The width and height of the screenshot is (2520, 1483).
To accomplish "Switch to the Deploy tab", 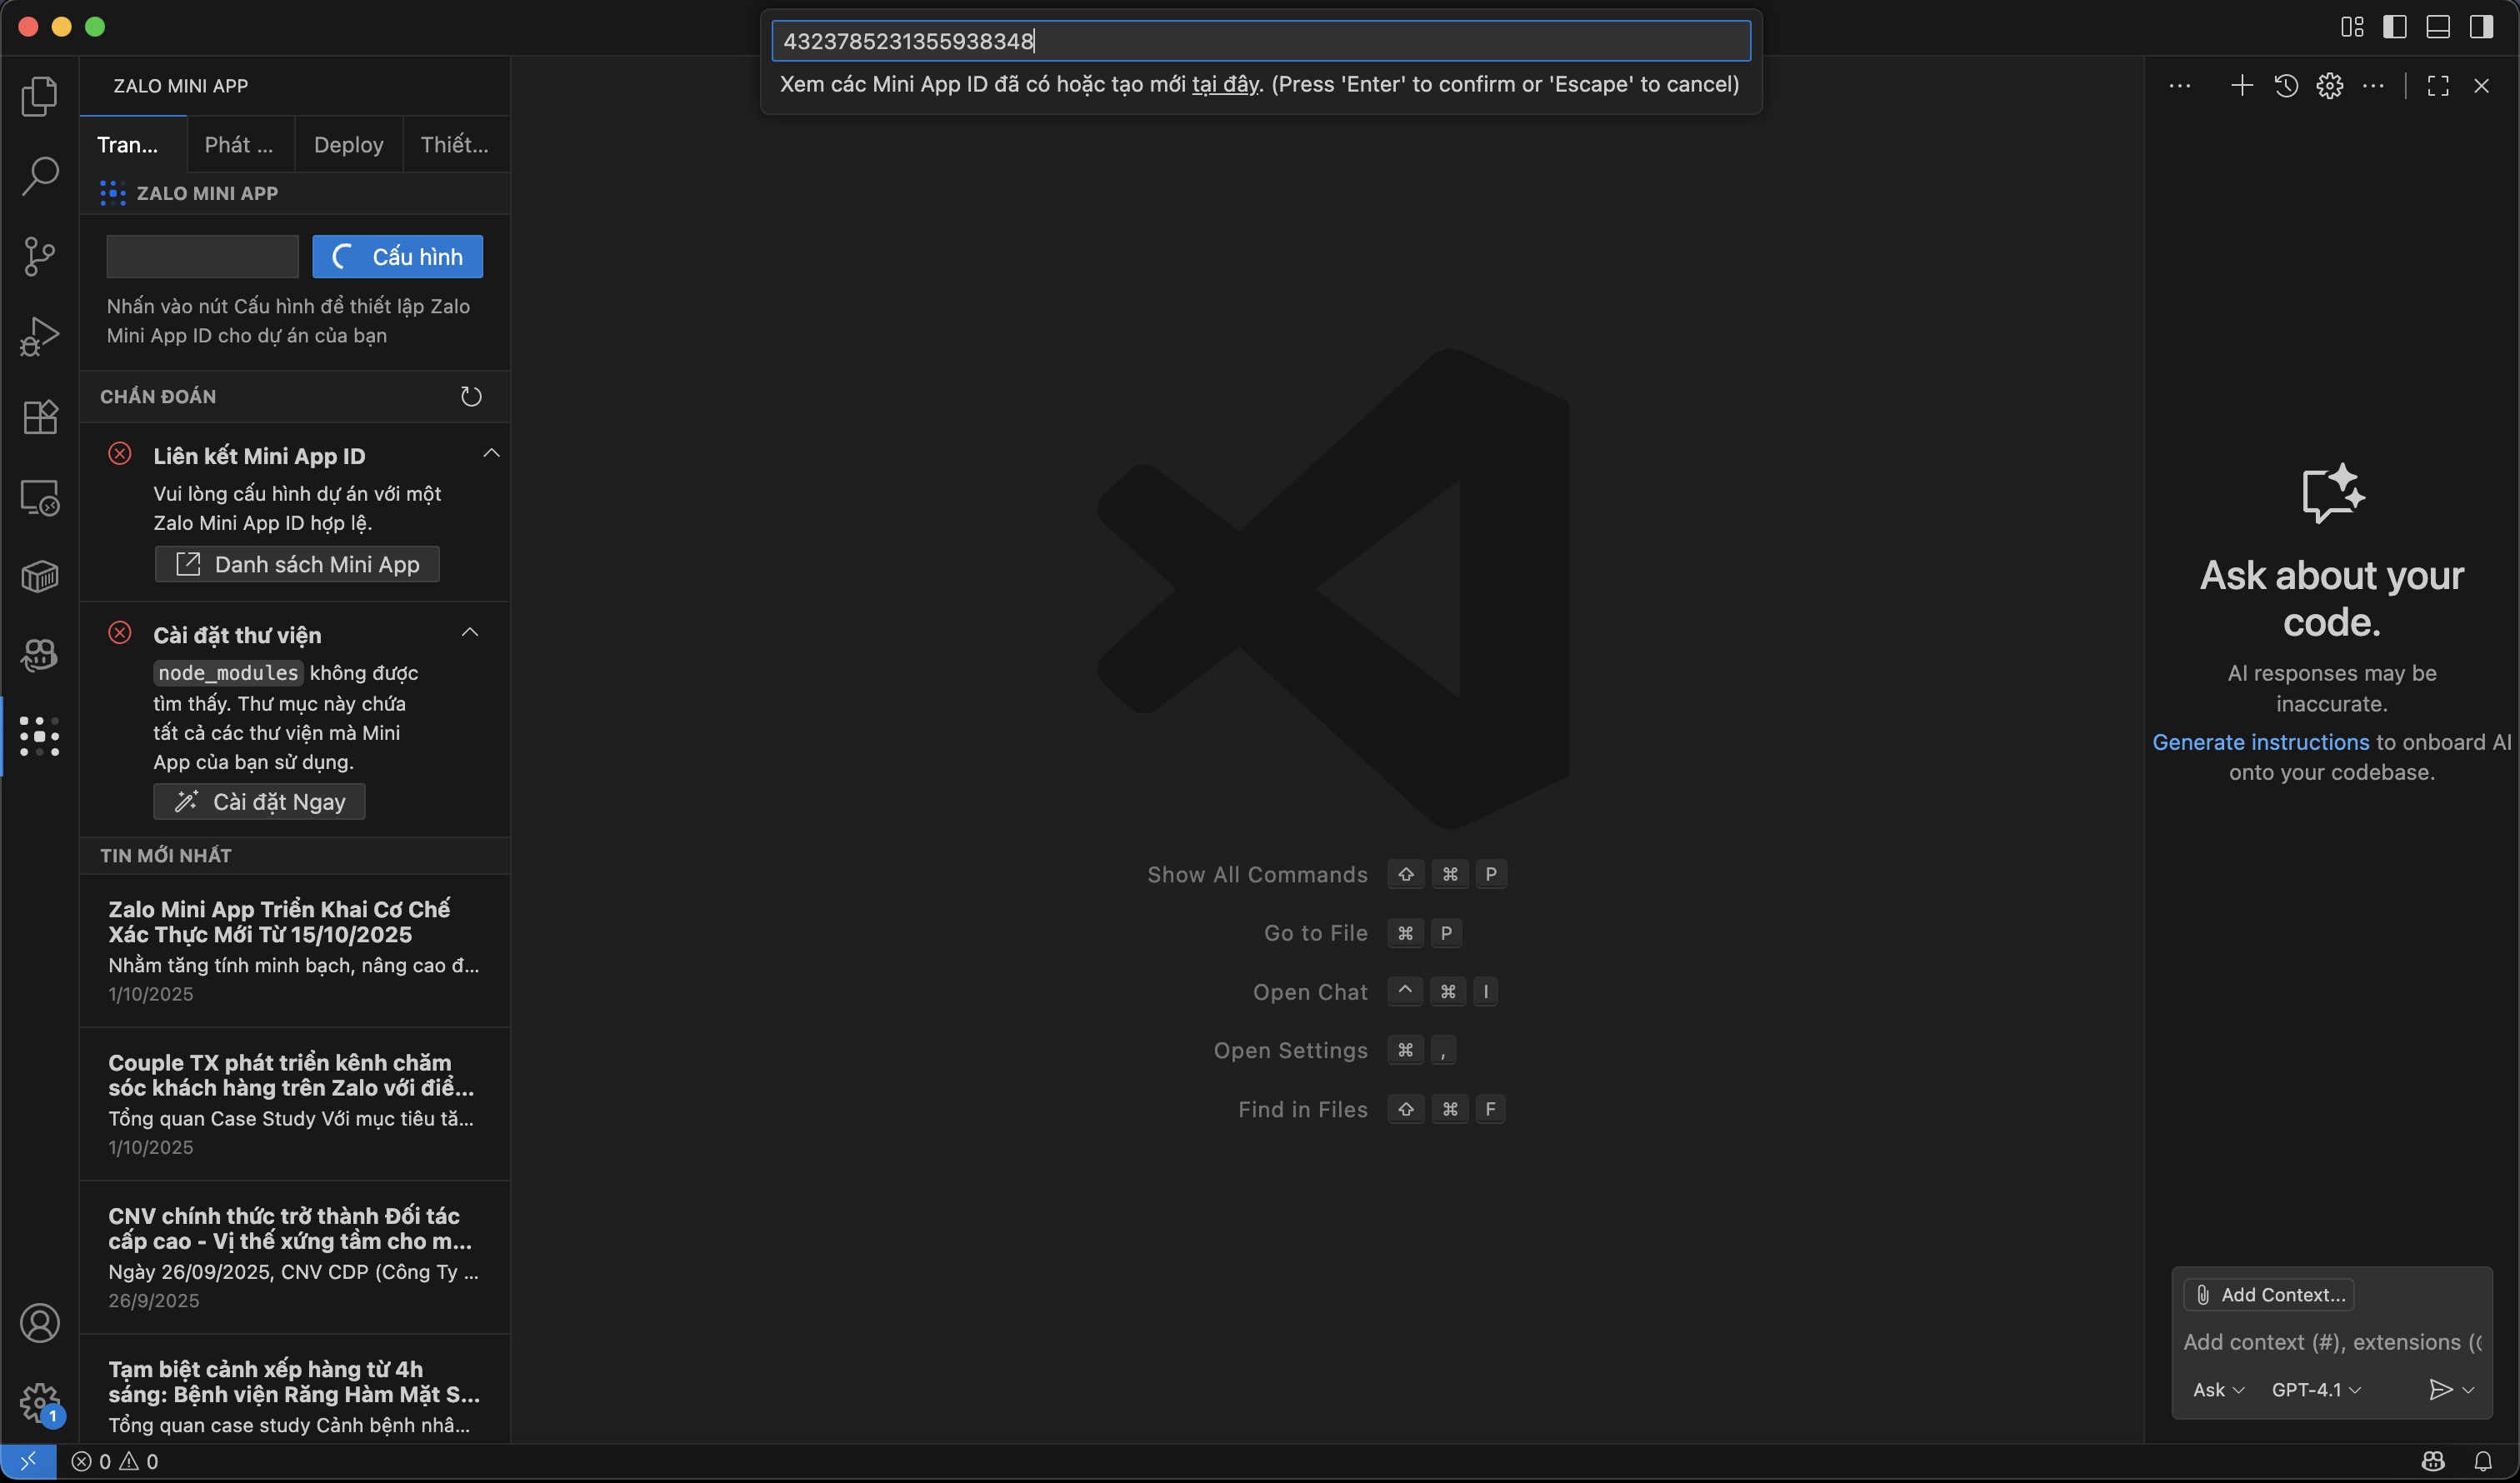I will (348, 144).
